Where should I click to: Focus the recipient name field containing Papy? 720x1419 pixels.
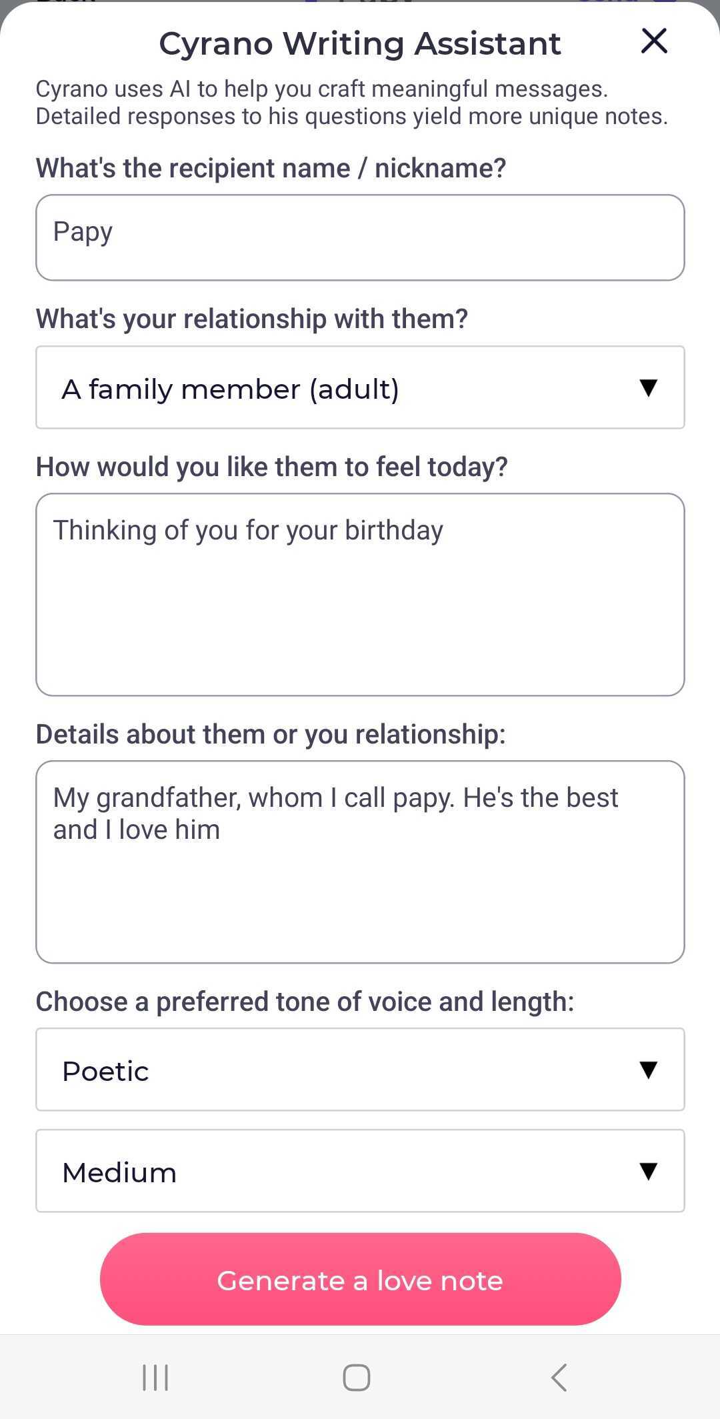coord(360,237)
